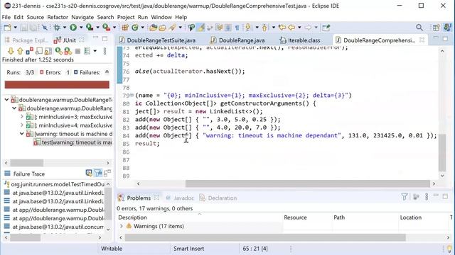Open the Project menu
455x255 pixels.
point(126,17)
